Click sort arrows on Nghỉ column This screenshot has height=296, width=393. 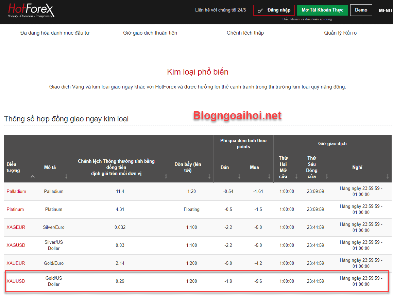coord(387,176)
